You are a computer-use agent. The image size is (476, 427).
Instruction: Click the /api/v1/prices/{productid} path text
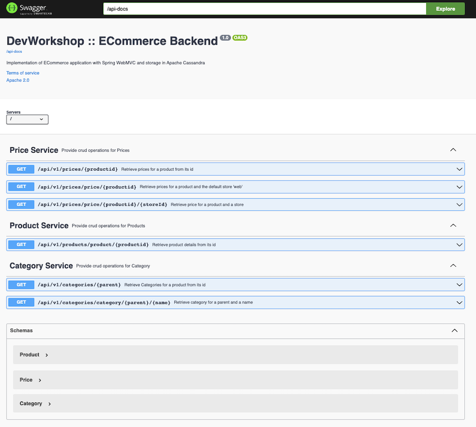click(78, 169)
